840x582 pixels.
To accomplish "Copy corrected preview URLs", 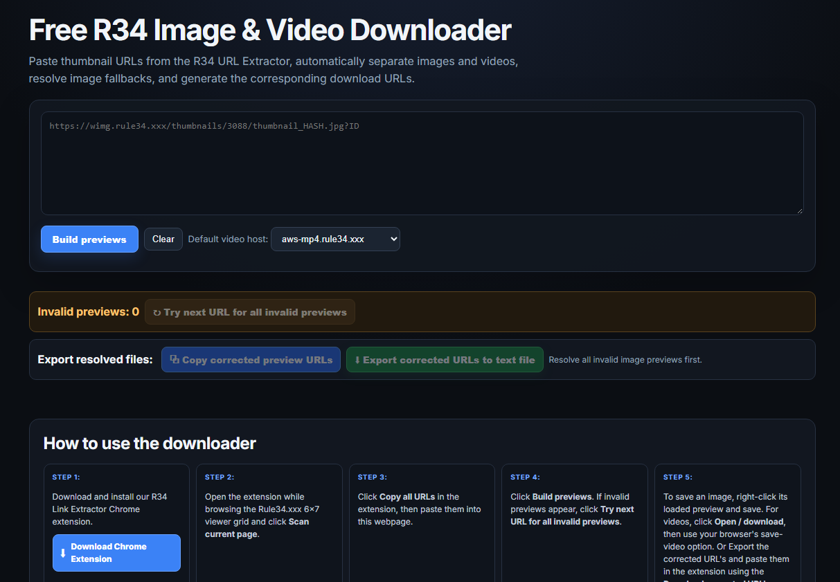I will [251, 360].
